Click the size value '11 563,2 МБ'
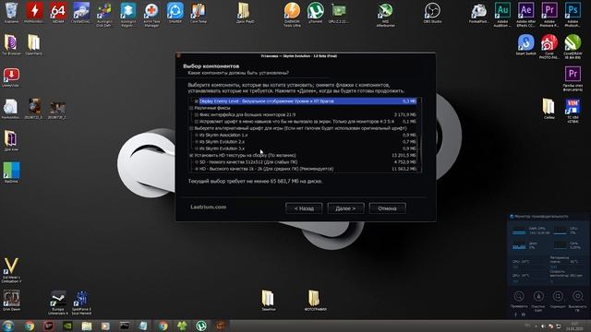This screenshot has height=332, width=591. (x=404, y=169)
